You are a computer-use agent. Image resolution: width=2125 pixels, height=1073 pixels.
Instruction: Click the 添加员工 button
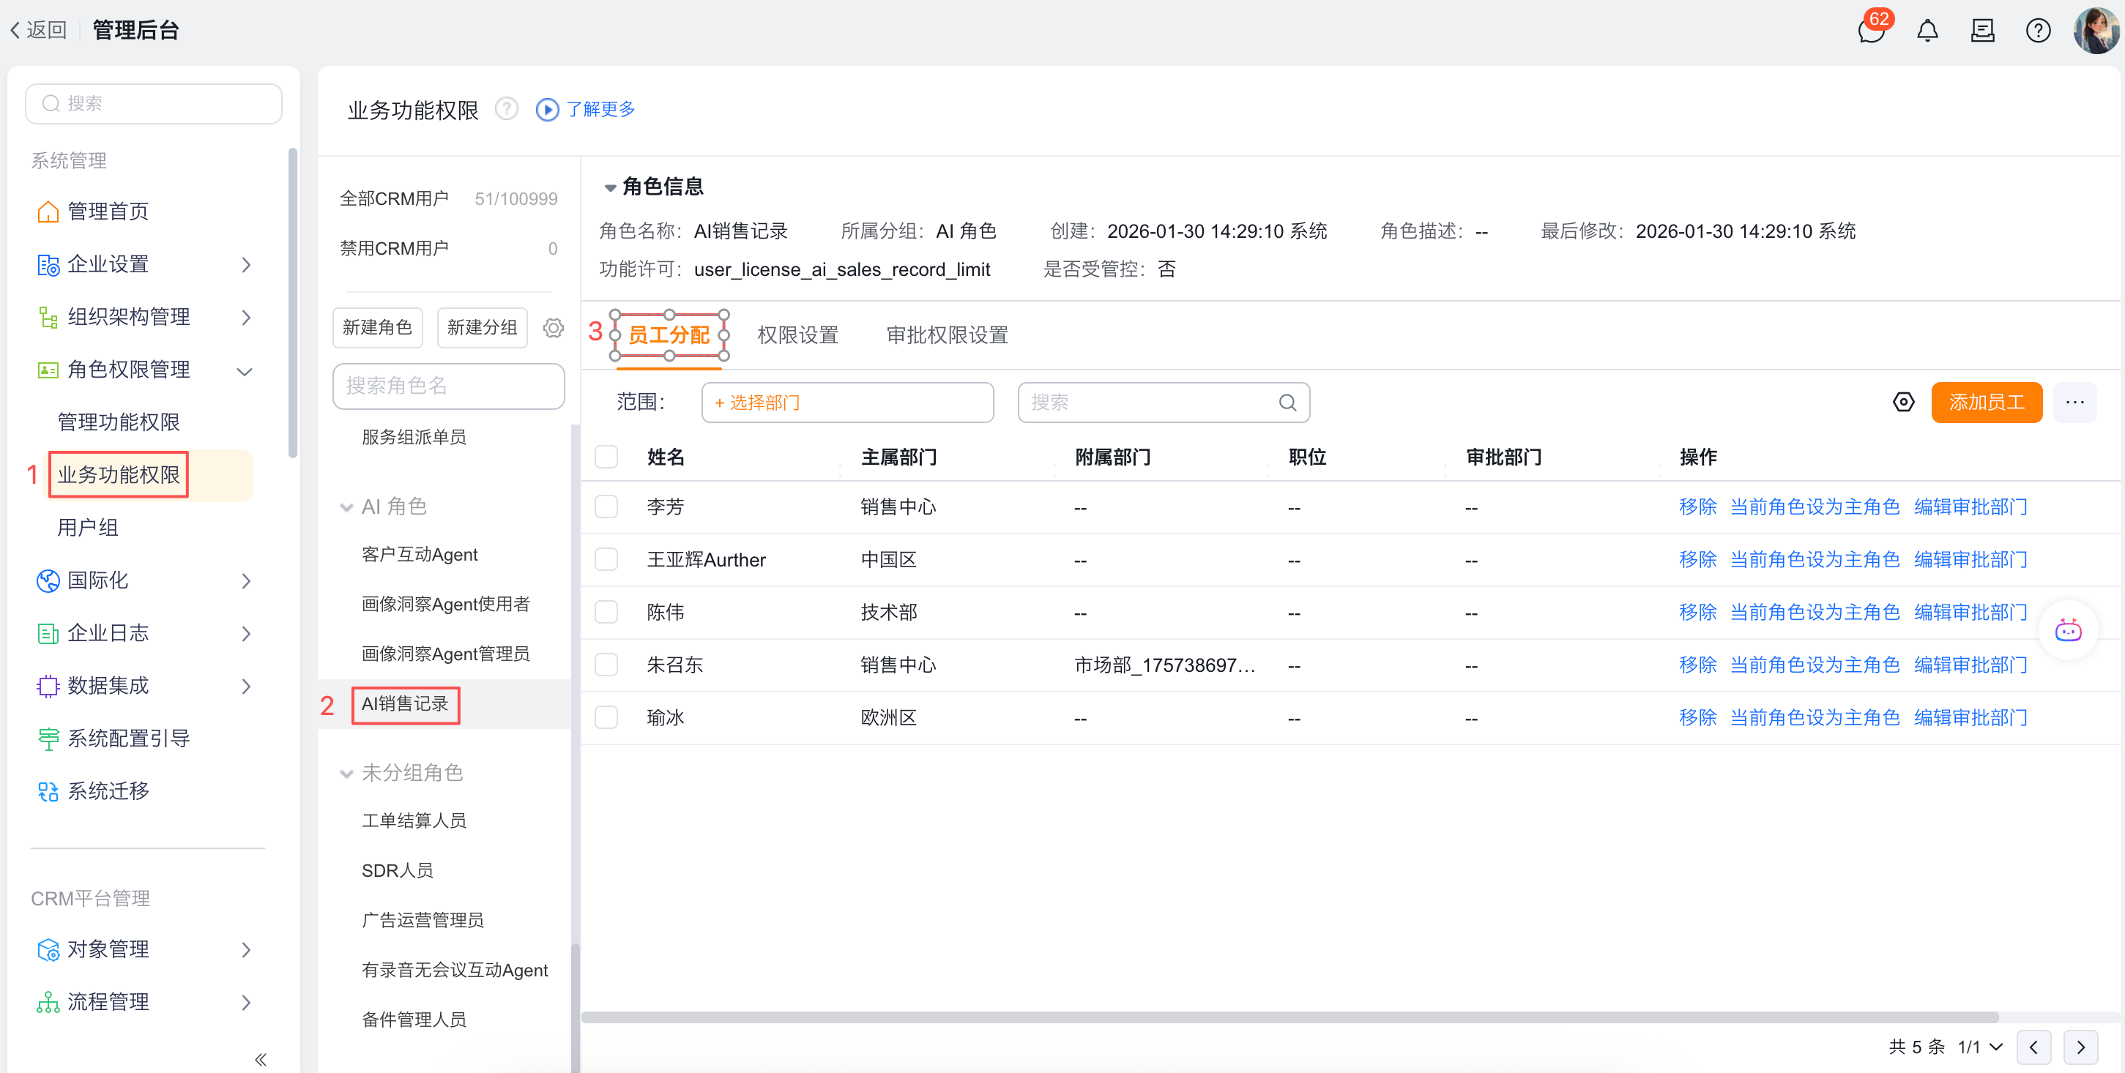point(1986,403)
